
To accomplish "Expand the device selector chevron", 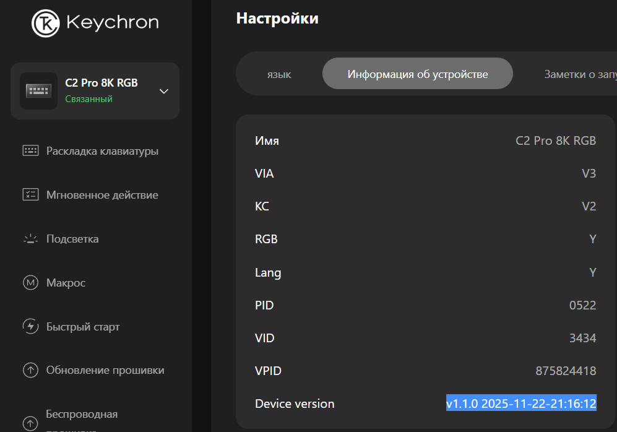I will (164, 91).
